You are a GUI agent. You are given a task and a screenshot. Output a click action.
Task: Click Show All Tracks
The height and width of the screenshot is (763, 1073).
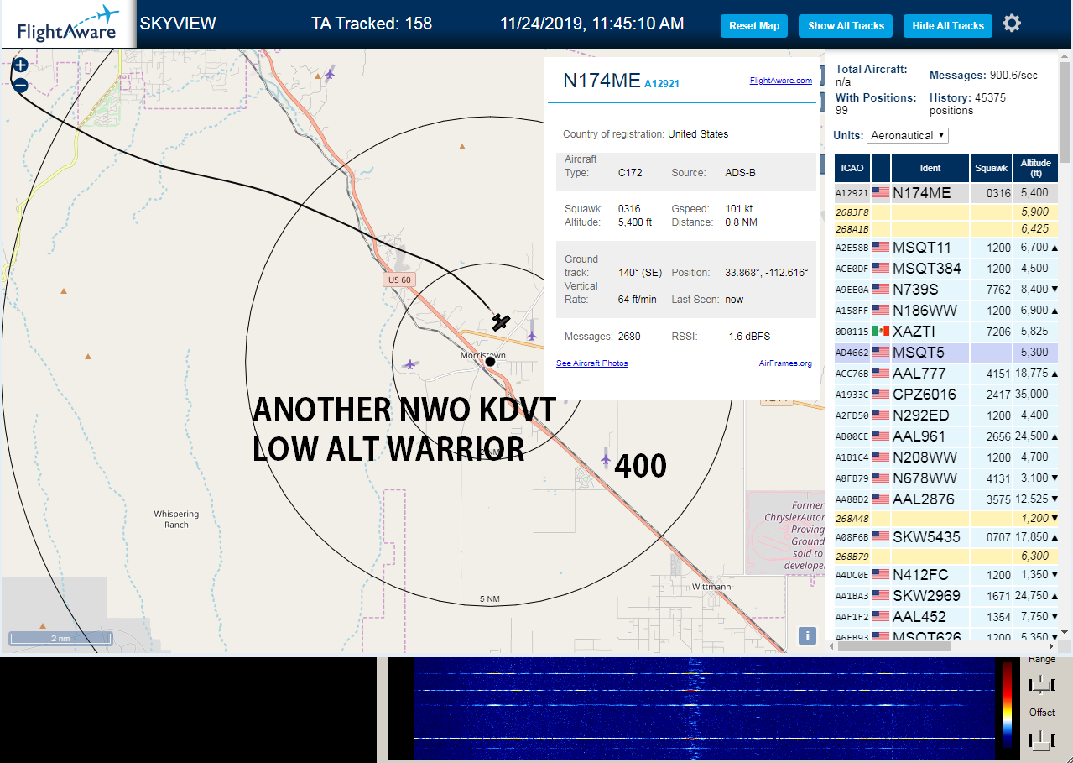tap(846, 26)
